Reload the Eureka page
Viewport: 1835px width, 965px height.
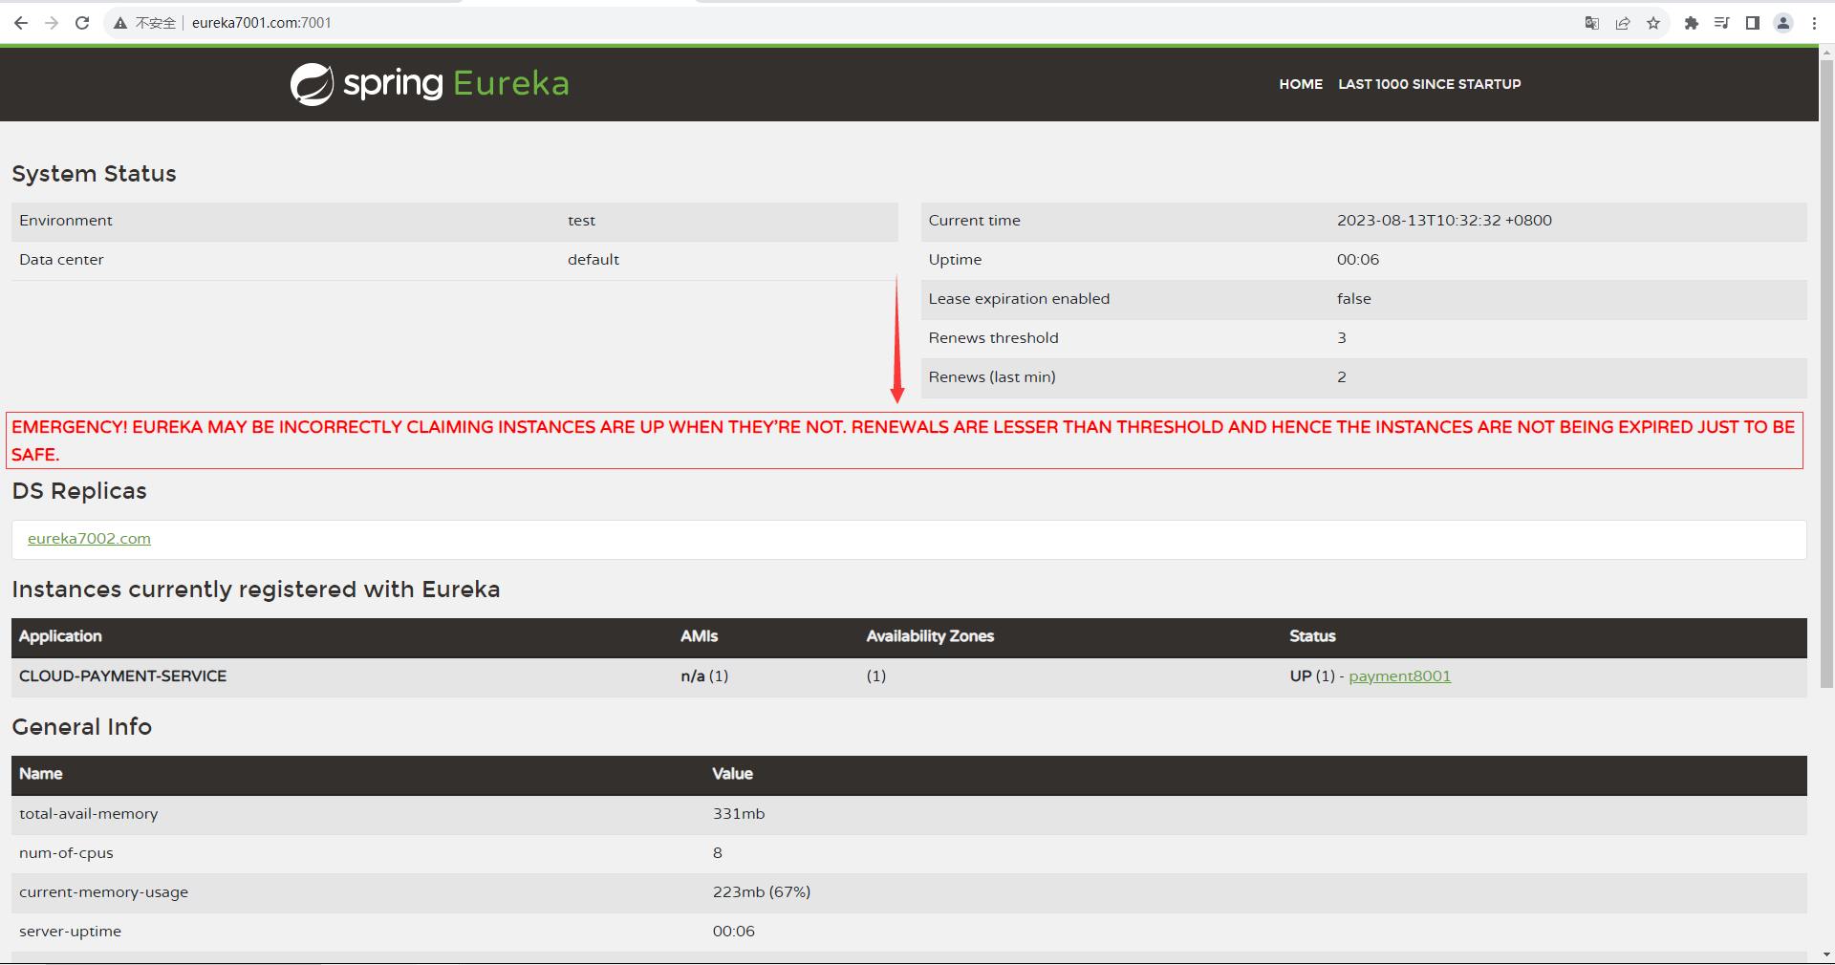tap(82, 23)
